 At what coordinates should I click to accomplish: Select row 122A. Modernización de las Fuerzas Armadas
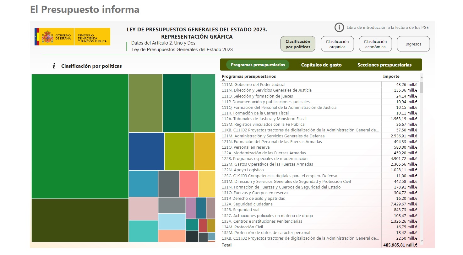(320, 153)
